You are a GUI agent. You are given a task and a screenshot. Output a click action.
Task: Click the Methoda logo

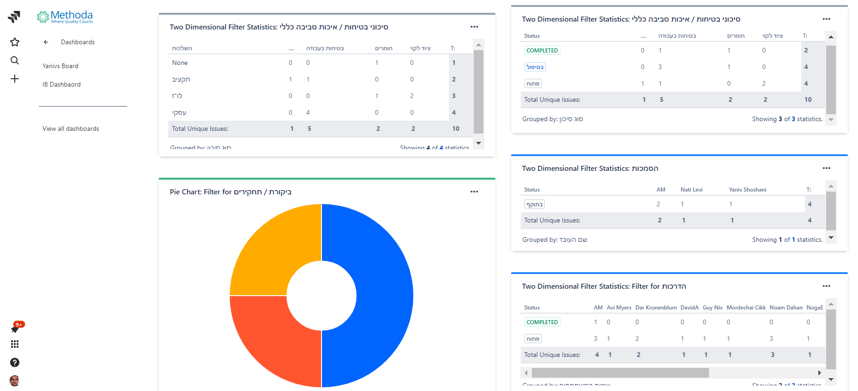coord(65,17)
